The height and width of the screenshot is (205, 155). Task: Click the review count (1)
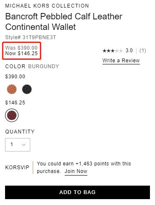[143, 51]
